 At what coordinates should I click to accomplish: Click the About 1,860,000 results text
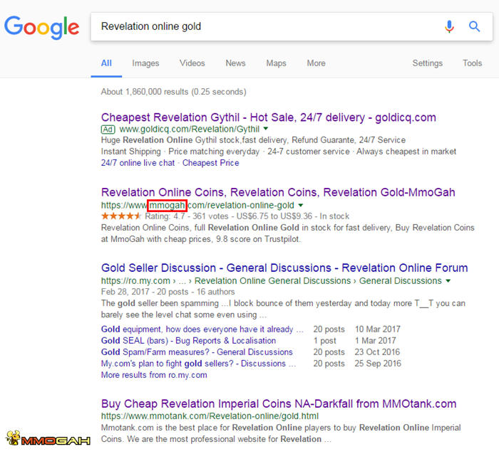coord(173,92)
